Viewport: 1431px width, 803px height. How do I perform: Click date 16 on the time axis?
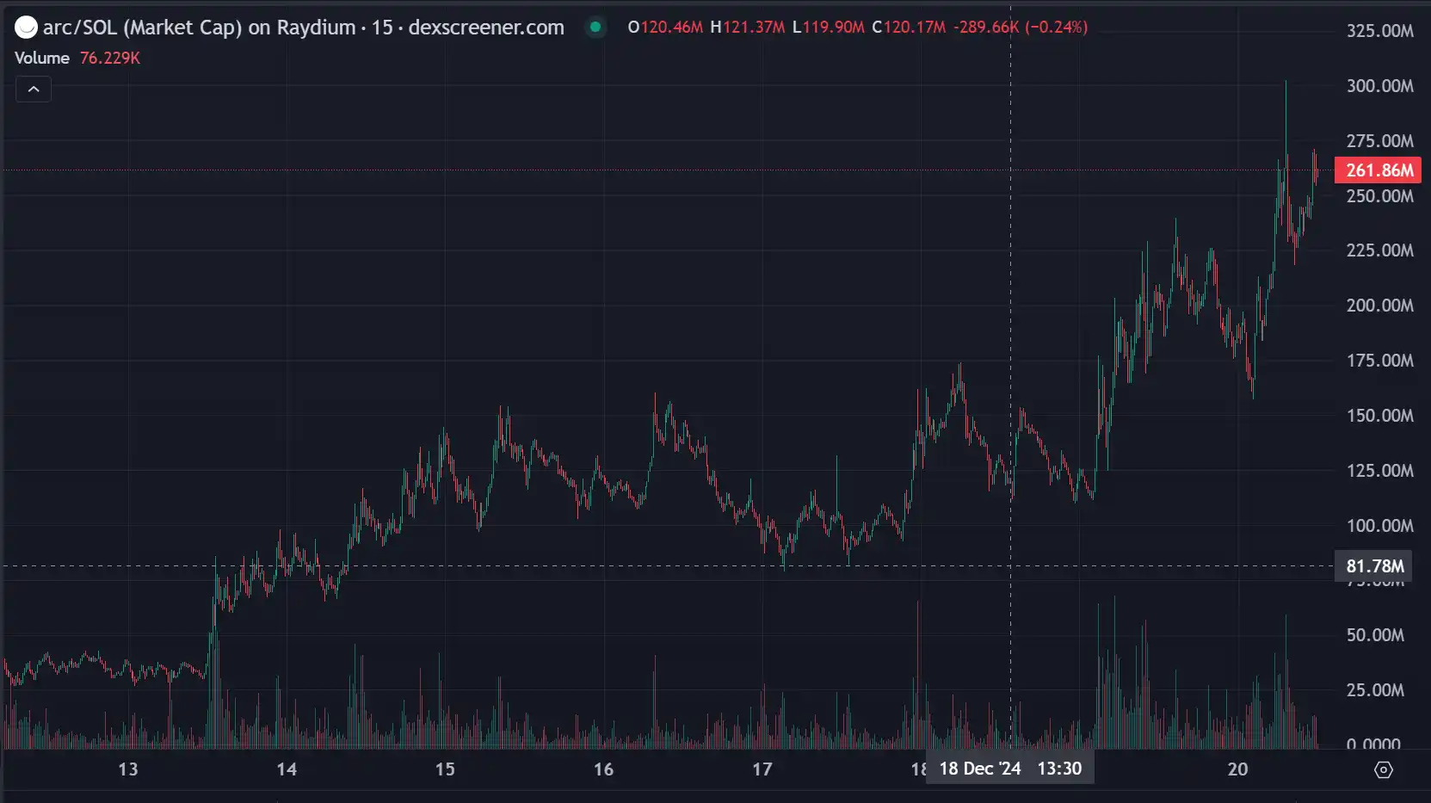point(604,769)
